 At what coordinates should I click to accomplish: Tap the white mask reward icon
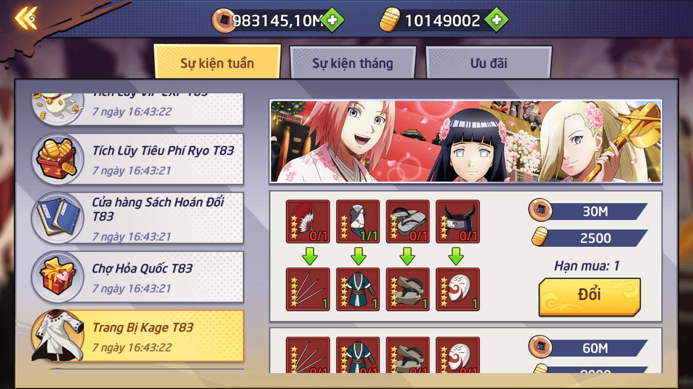458,289
